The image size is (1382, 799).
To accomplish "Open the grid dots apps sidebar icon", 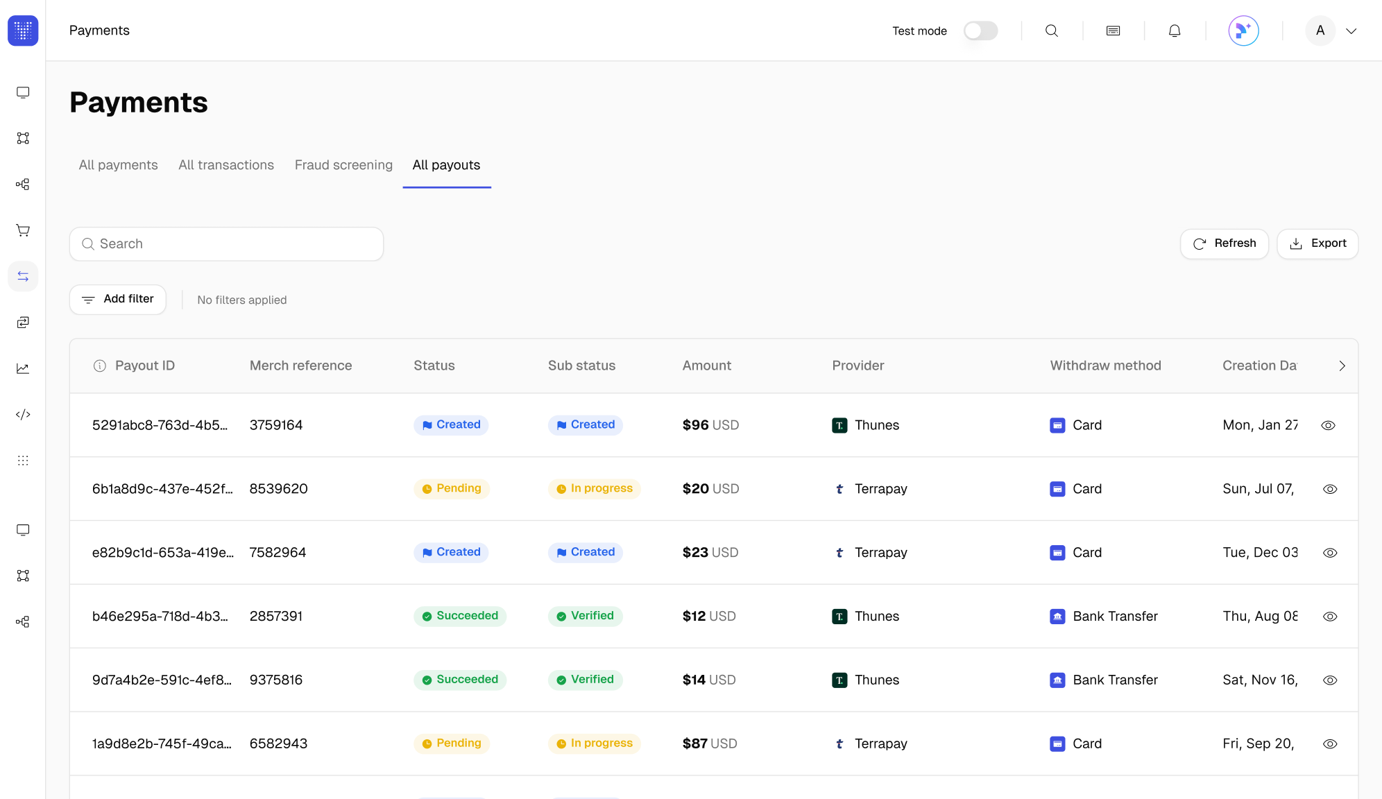I will coord(23,461).
